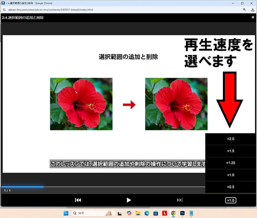257x218 pixels.
Task: Click the blue video progress bar
Action: [22, 187]
